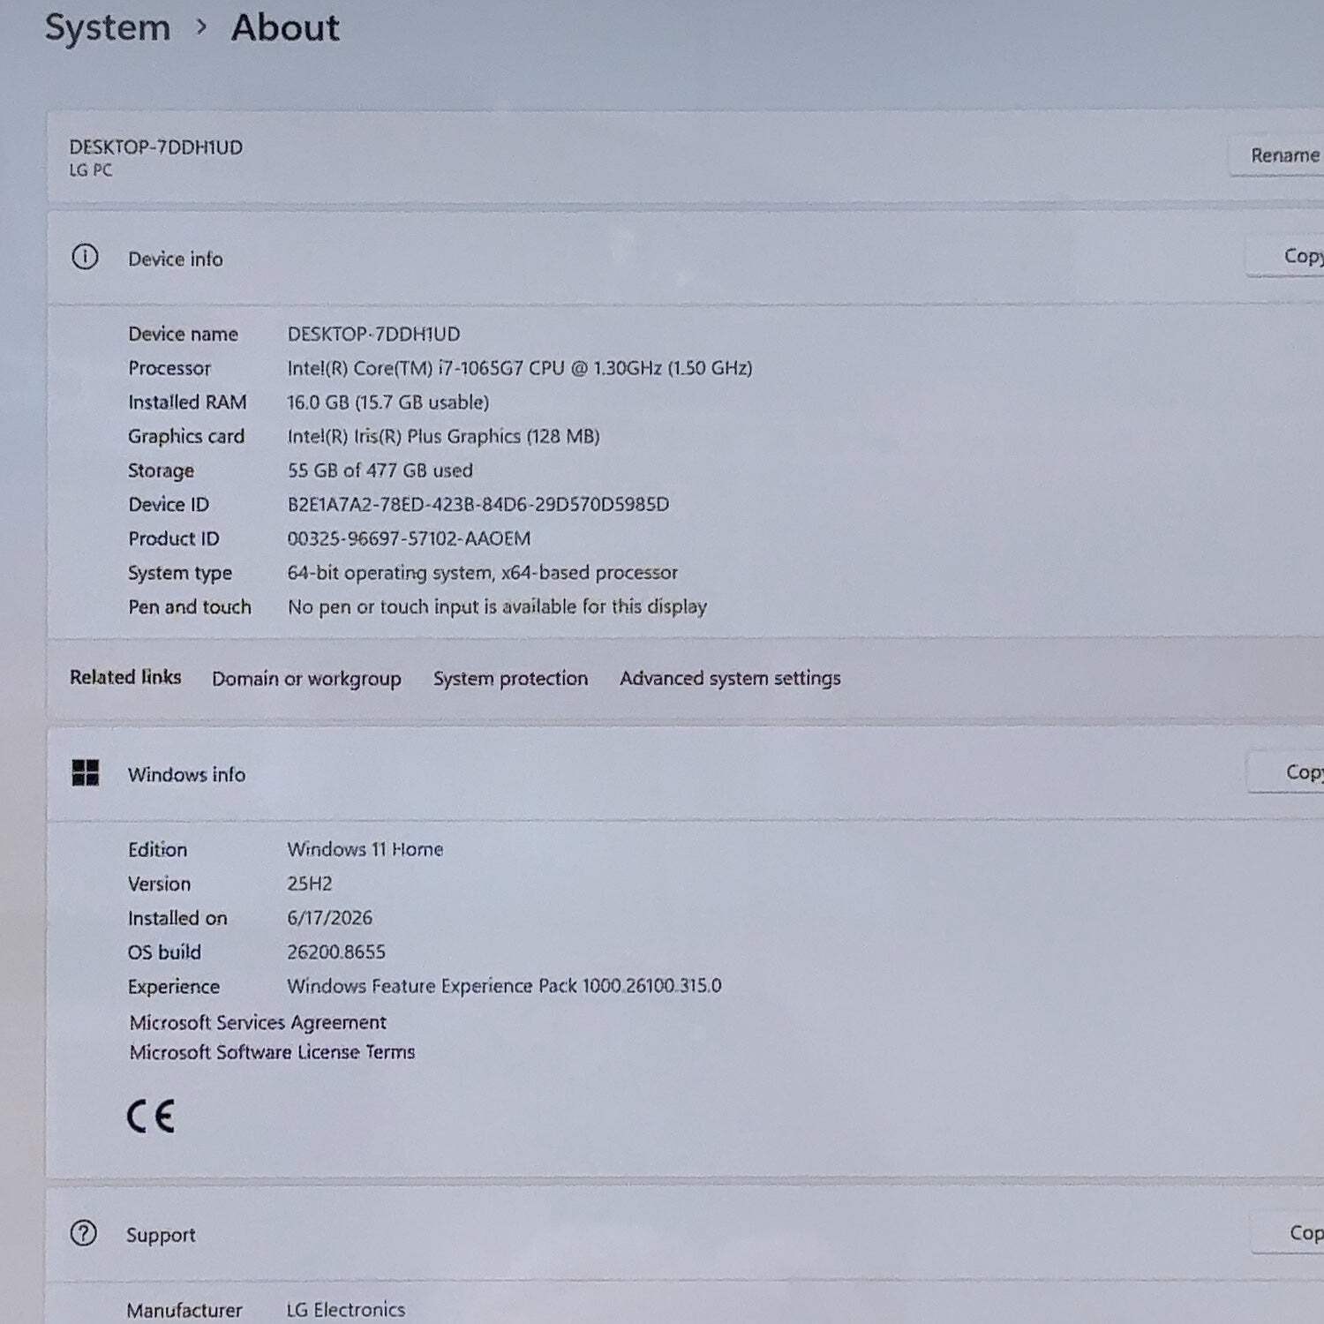Select the Device ID value B2E1A7A2
The width and height of the screenshot is (1324, 1324).
478,504
